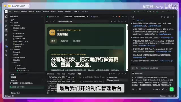Click the Run play icon in editor toolbar

click(x=113, y=16)
